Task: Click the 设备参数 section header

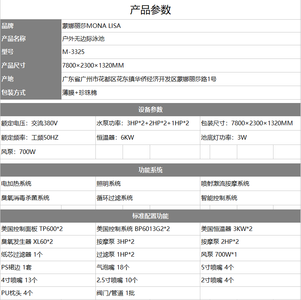Action: pos(150,110)
